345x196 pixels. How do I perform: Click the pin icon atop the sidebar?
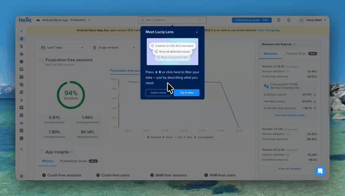pos(21,31)
